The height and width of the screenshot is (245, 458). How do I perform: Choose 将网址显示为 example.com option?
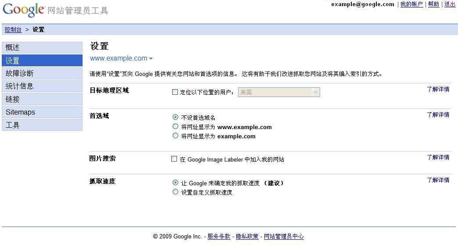(x=175, y=136)
